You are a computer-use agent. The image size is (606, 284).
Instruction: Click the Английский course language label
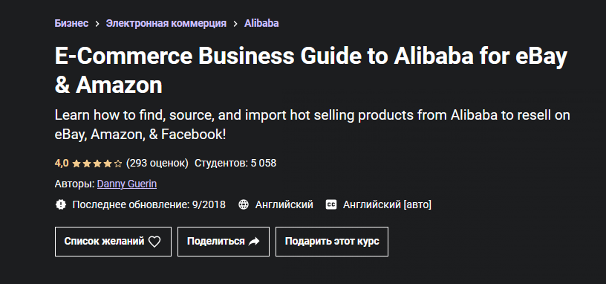tap(284, 204)
